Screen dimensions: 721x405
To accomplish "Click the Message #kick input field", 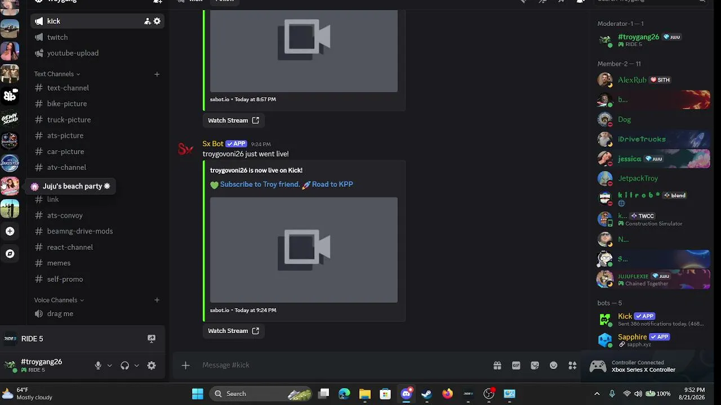I will pyautogui.click(x=344, y=365).
